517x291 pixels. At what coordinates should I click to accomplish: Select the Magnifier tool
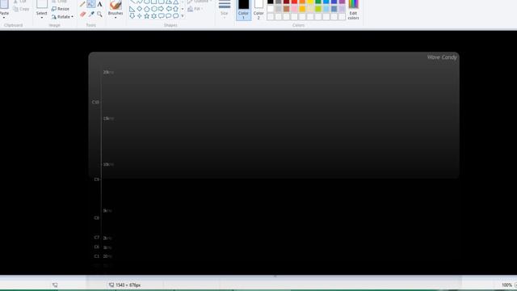click(x=99, y=15)
